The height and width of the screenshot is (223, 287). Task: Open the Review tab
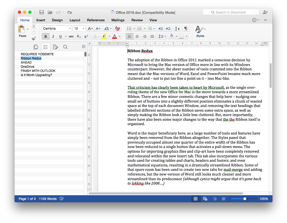137,20
